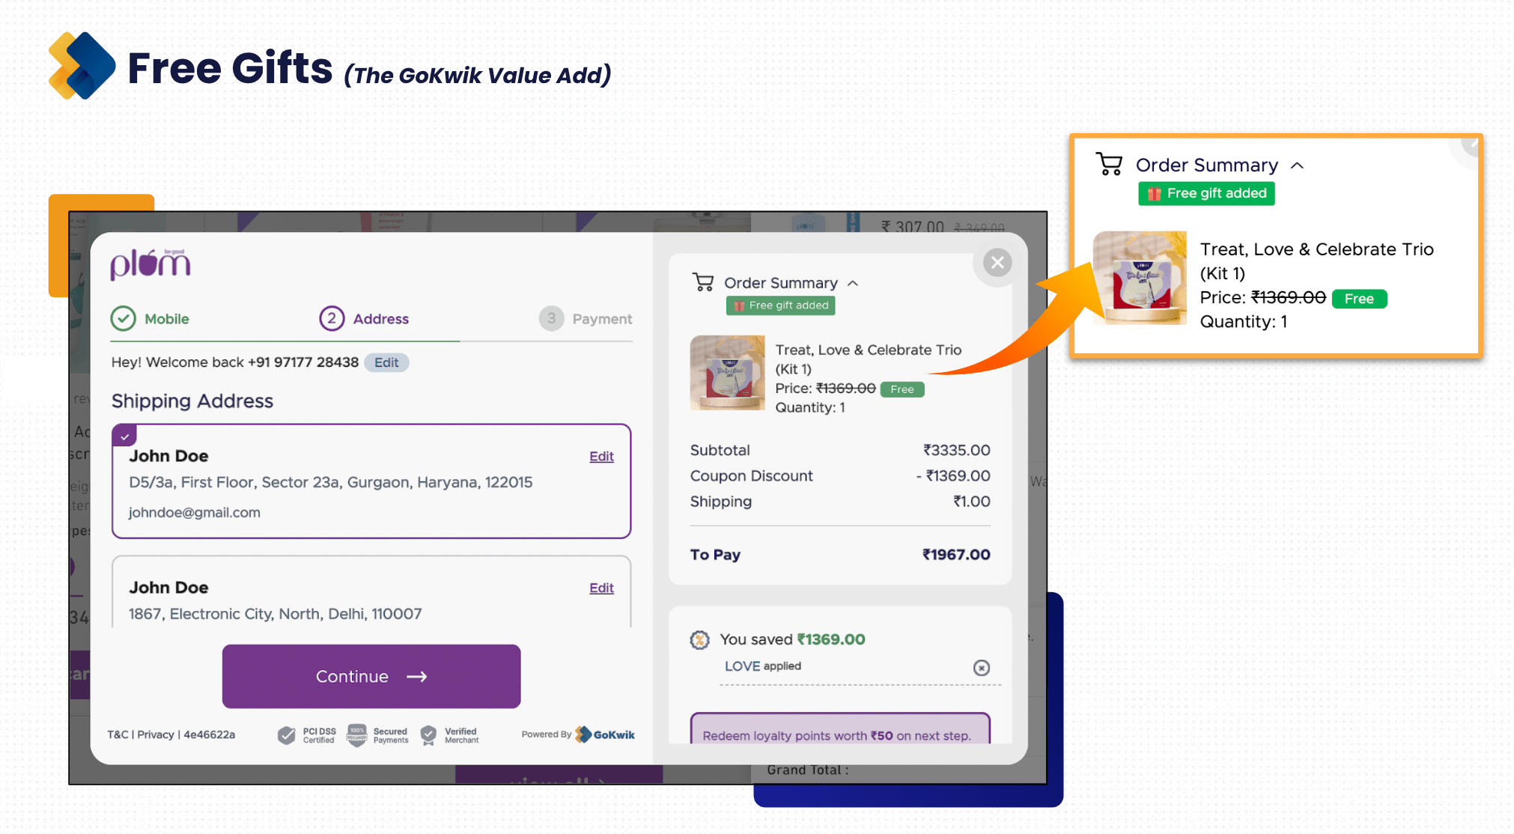Click the Plum logo
Image resolution: width=1514 pixels, height=834 pixels.
click(x=151, y=264)
